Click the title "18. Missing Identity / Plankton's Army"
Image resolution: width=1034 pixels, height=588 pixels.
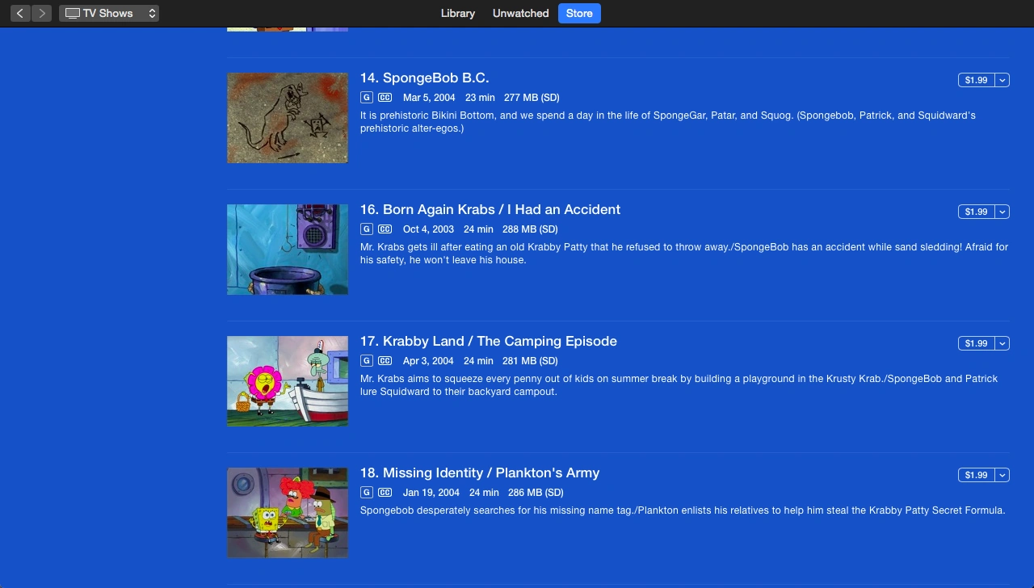tap(480, 473)
